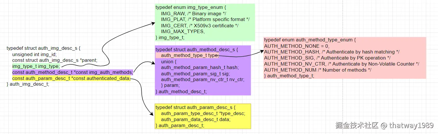The width and height of the screenshot is (438, 134).
Task: Select purple 'const auth_method_desc_t *const img_auth_methods;' line
Action: point(73,72)
